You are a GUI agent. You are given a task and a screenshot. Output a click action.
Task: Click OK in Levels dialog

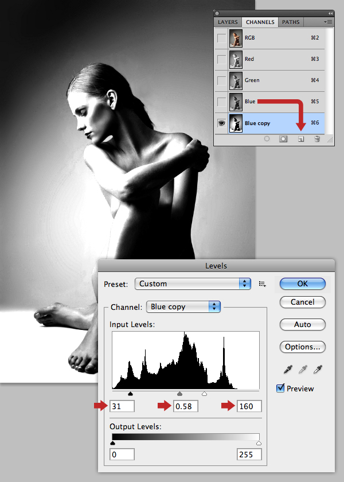tap(303, 283)
